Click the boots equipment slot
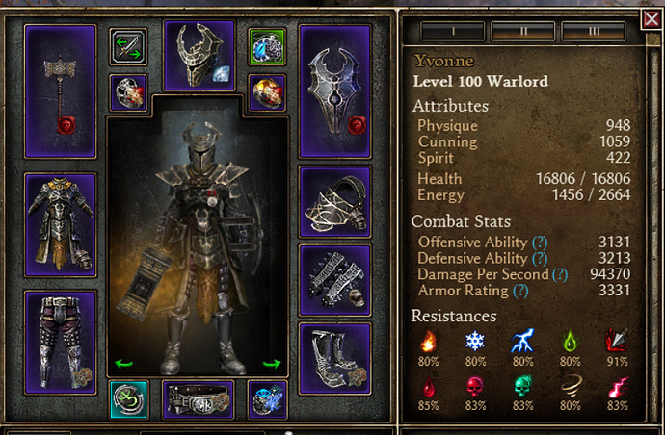Viewport: 665px width, 435px height. pyautogui.click(x=334, y=359)
